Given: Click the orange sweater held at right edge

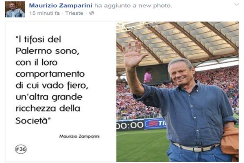Looking at the screenshot, I should (x=230, y=140).
